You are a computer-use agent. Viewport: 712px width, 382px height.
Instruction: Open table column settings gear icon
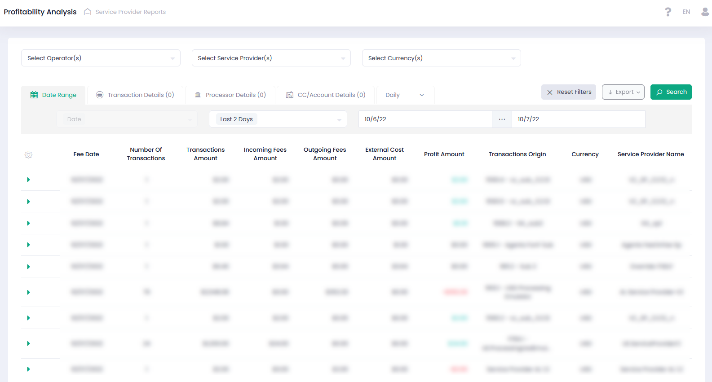pos(28,155)
